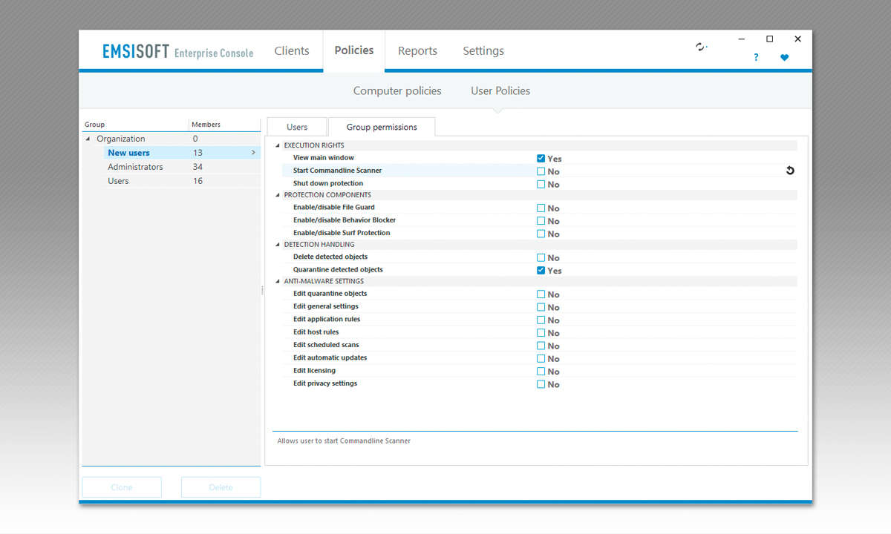891x534 pixels.
Task: Toggle View main window checkbox
Action: tap(541, 158)
